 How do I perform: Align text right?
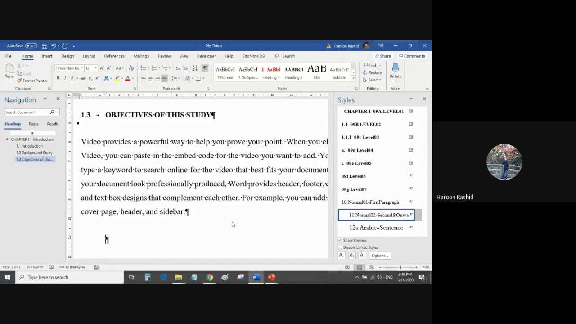coord(157,78)
